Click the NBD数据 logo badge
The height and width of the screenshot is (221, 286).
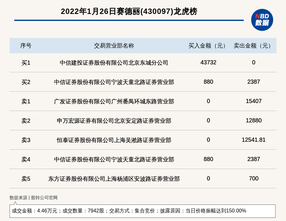pyautogui.click(x=262, y=20)
